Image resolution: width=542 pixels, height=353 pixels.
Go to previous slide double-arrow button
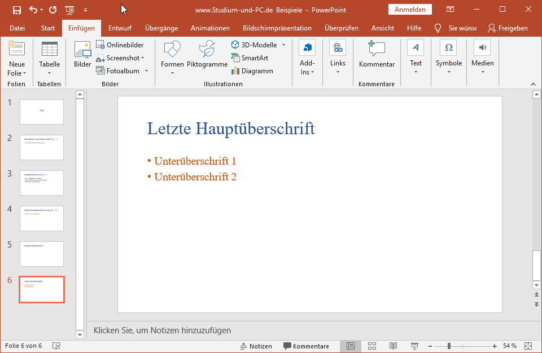click(x=536, y=294)
